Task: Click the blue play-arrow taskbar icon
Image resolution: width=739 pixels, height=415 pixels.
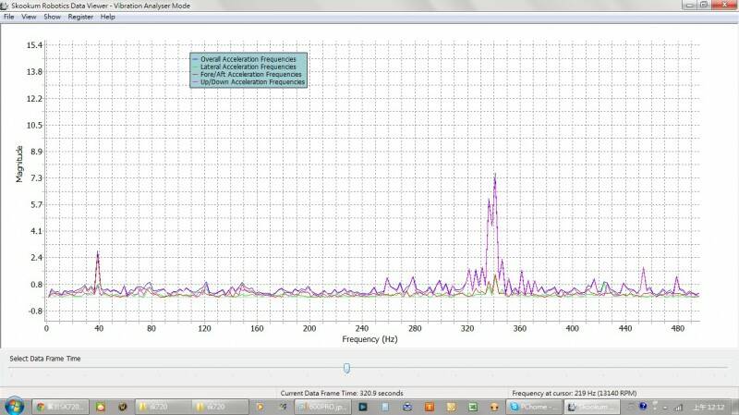Action: (363, 407)
